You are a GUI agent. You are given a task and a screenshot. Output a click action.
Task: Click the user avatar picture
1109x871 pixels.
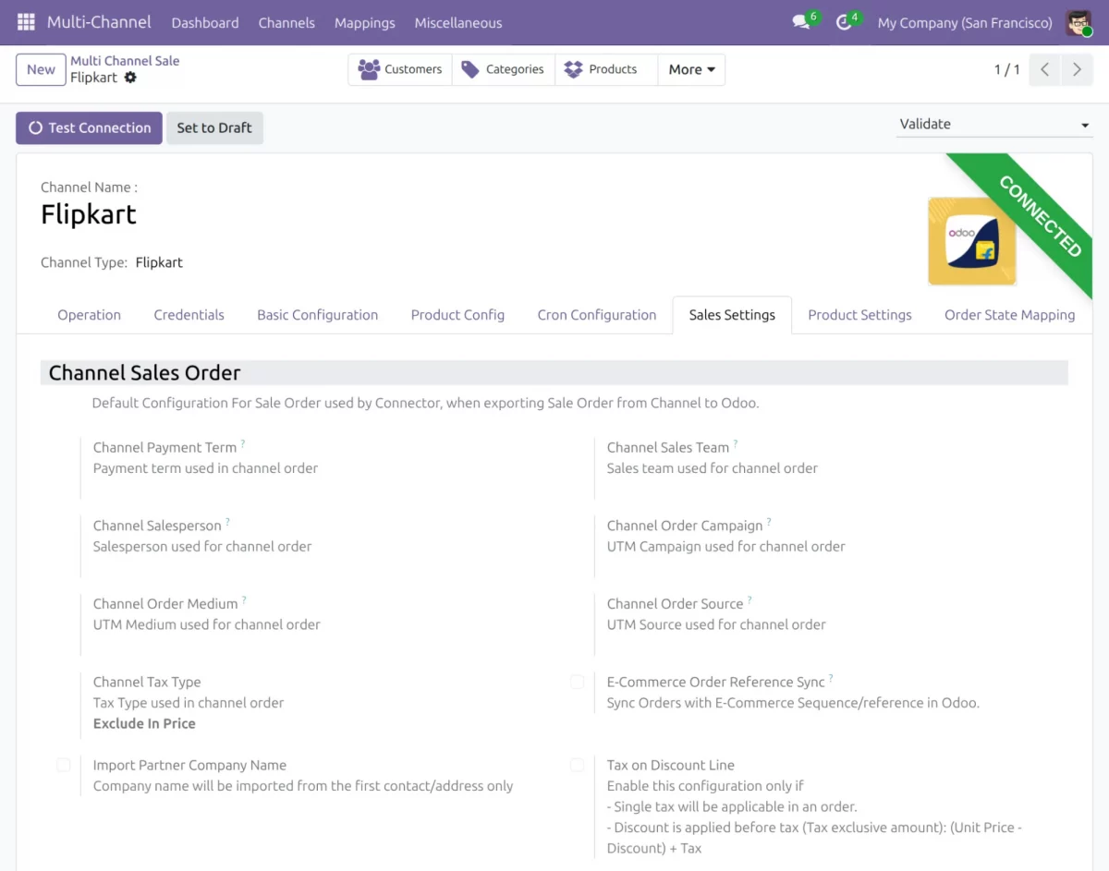1079,22
